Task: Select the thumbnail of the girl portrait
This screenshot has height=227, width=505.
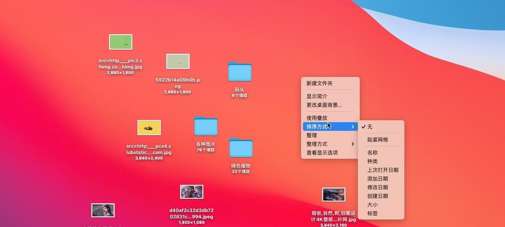Action: tap(103, 211)
